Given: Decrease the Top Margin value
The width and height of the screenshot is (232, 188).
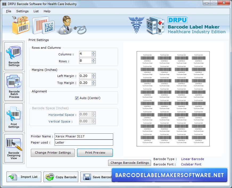Looking at the screenshot, I should [93, 84].
